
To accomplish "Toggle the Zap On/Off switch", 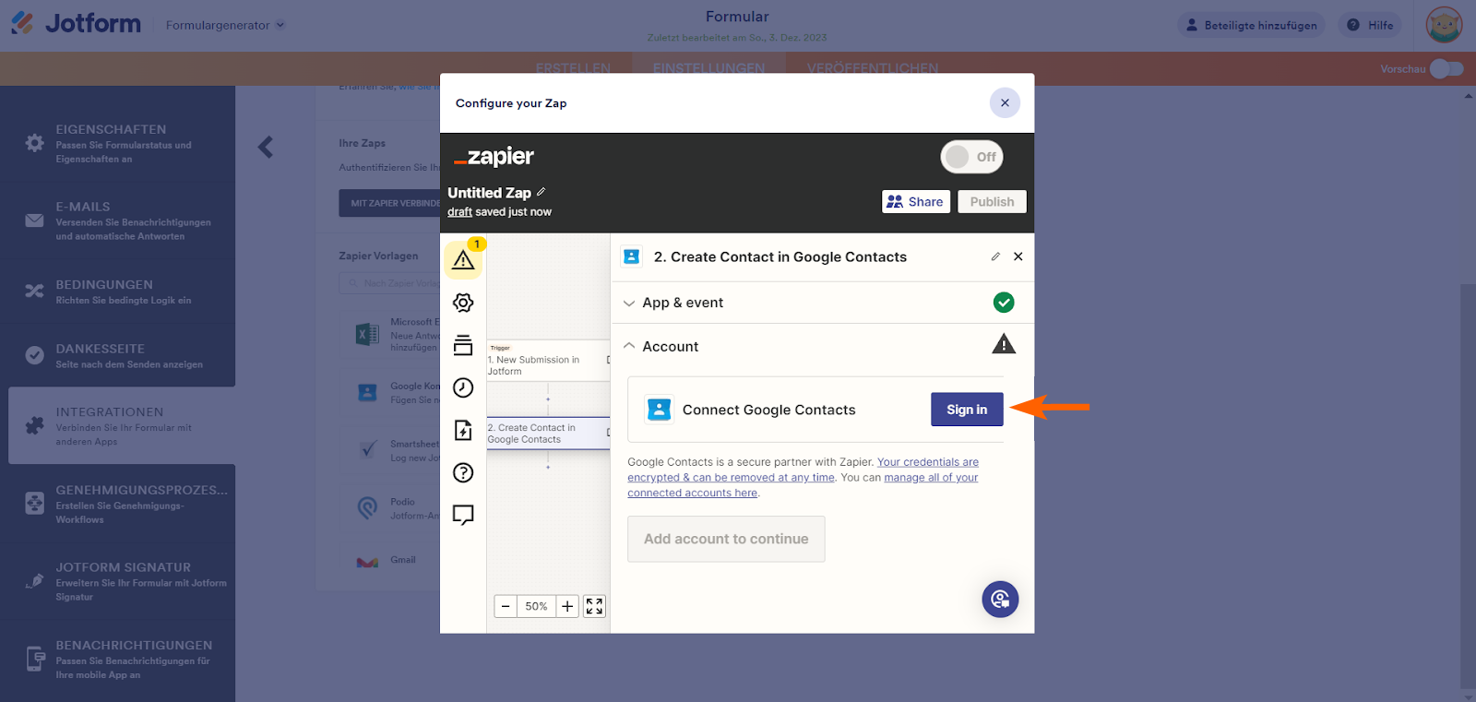I will click(x=971, y=157).
